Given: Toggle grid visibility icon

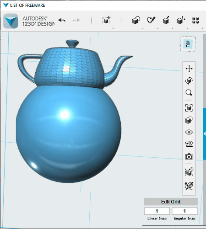Looking at the screenshot, I should pos(189,144).
